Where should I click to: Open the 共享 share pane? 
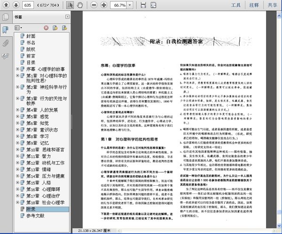click(x=272, y=5)
